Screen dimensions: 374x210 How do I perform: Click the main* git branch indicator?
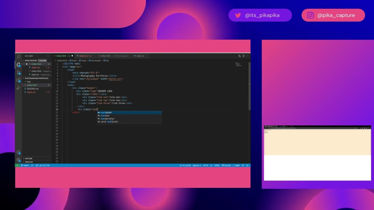pyautogui.click(x=25, y=165)
